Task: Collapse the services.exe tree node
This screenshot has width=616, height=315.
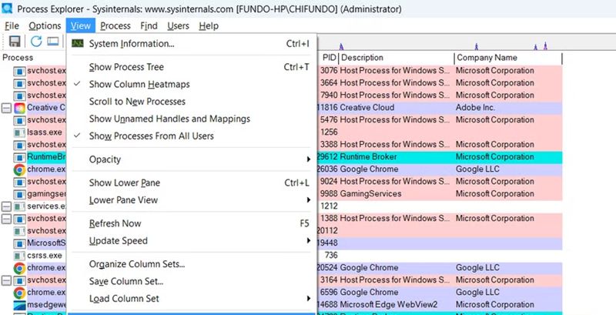Action: [x=7, y=206]
